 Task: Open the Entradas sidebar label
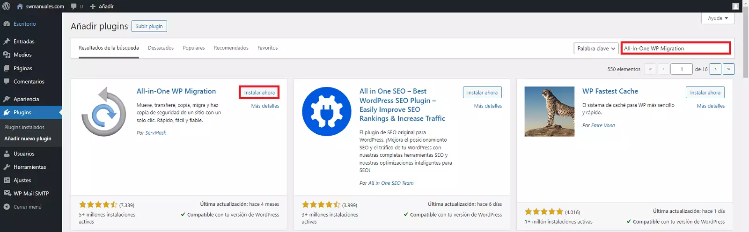(x=24, y=41)
